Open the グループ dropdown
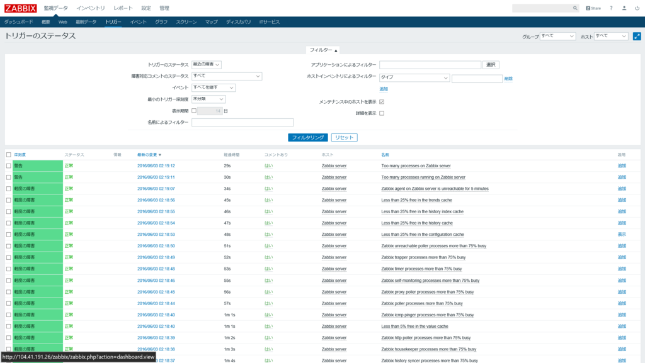This screenshot has width=645, height=363. [557, 36]
